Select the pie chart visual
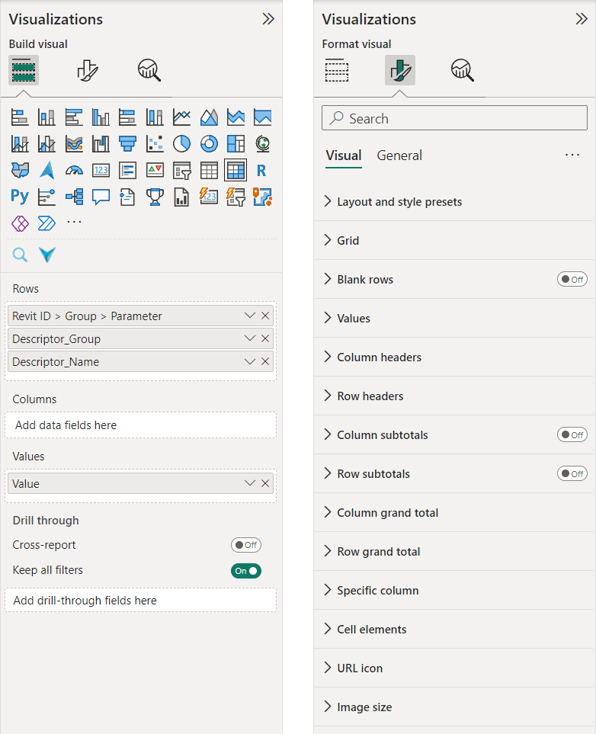596x734 pixels. point(181,144)
